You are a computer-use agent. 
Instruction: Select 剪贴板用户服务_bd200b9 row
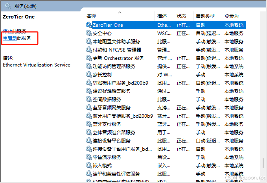pyautogui.click(x=166, y=83)
